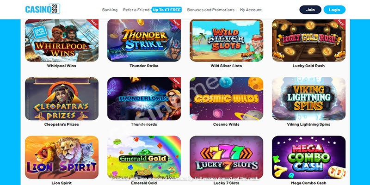Open the Lion Spirit game image
The width and height of the screenshot is (370, 185).
point(62,157)
